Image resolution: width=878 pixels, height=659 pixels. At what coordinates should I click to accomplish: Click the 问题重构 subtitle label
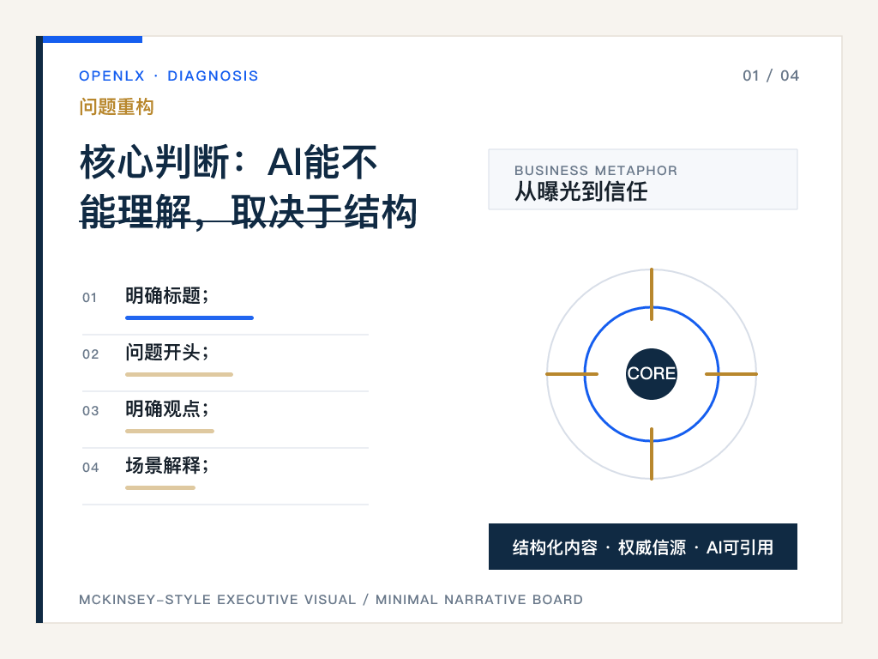[x=117, y=106]
